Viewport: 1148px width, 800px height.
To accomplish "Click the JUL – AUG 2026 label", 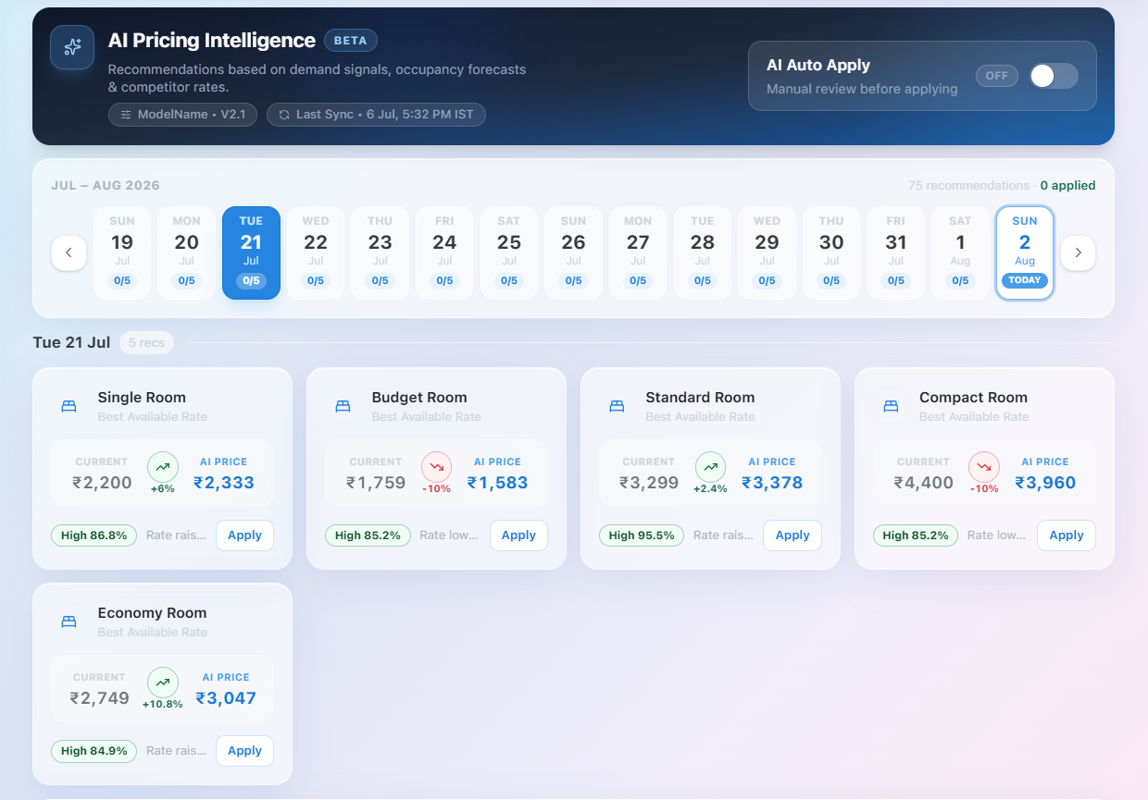I will (x=106, y=186).
